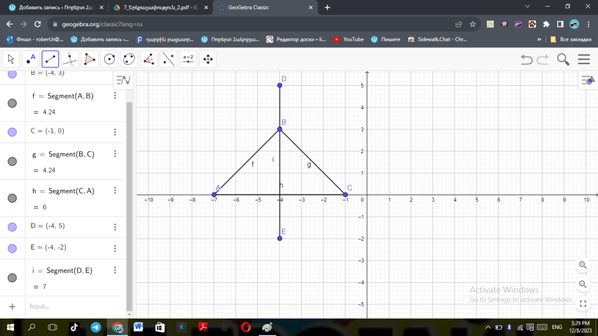Expand the graphics view style bar

(x=586, y=81)
